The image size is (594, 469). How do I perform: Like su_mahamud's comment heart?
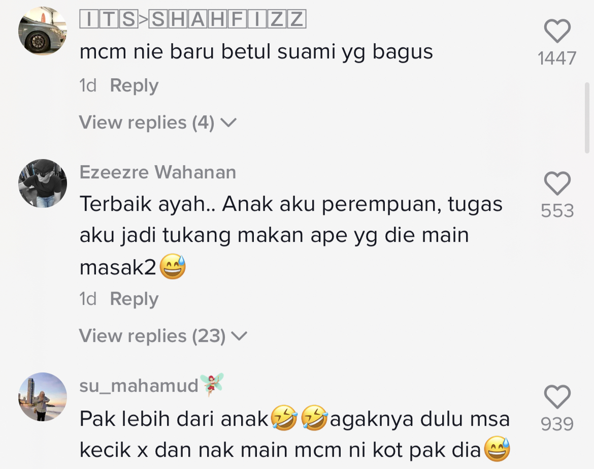click(x=557, y=396)
